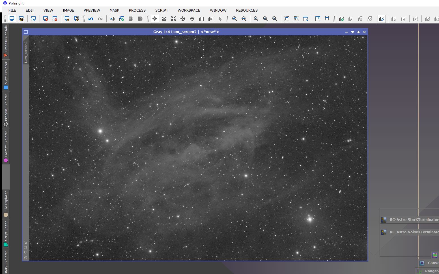Click the page with up arrow icon
The width and height of the screenshot is (439, 274).
tap(403, 19)
